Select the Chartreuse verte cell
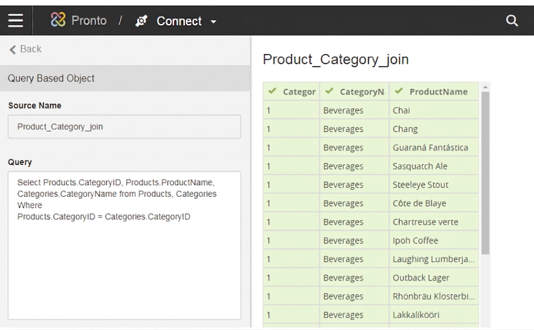The width and height of the screenshot is (534, 330). [434, 222]
